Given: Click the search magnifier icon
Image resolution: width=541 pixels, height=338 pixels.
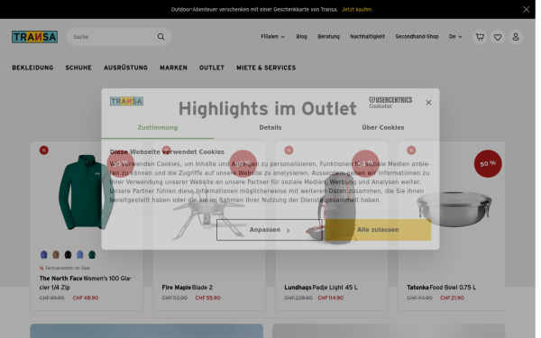Looking at the screenshot, I should (x=161, y=37).
